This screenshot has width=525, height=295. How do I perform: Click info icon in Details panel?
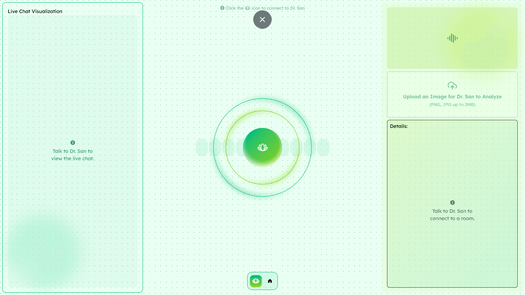tap(452, 202)
